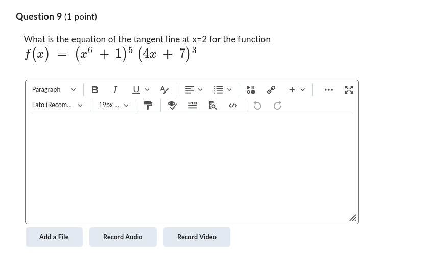
Task: Select text color tool
Action: click(x=164, y=90)
